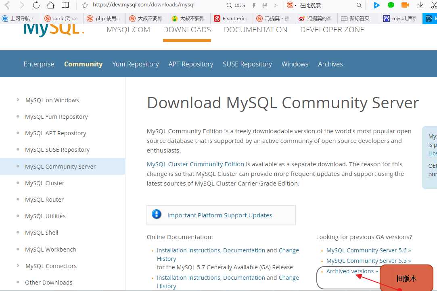Open DOWNLOADS top navigation item
Screen dimensions: 437x291
point(187,30)
